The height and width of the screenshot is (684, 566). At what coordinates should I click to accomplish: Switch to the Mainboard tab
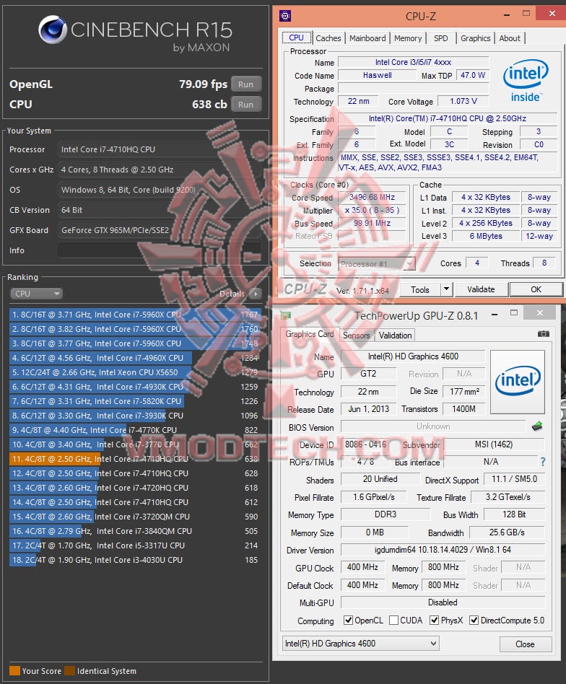click(x=367, y=38)
